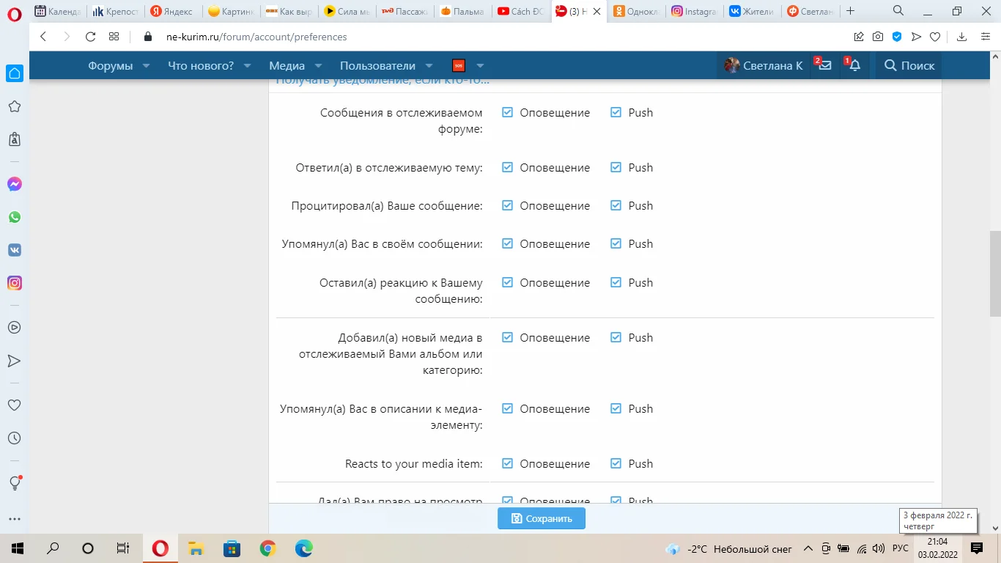Open the Поиск search button
1001x563 pixels.
[909, 65]
